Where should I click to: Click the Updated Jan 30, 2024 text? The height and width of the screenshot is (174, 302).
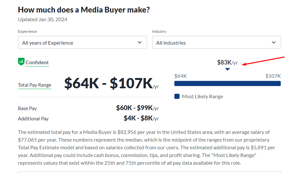tap(43, 20)
